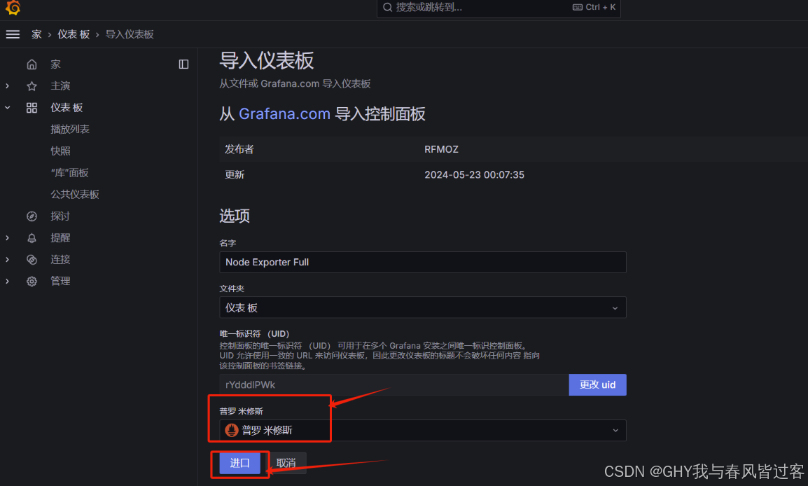Open 播放列表 in the sidebar

click(x=70, y=130)
